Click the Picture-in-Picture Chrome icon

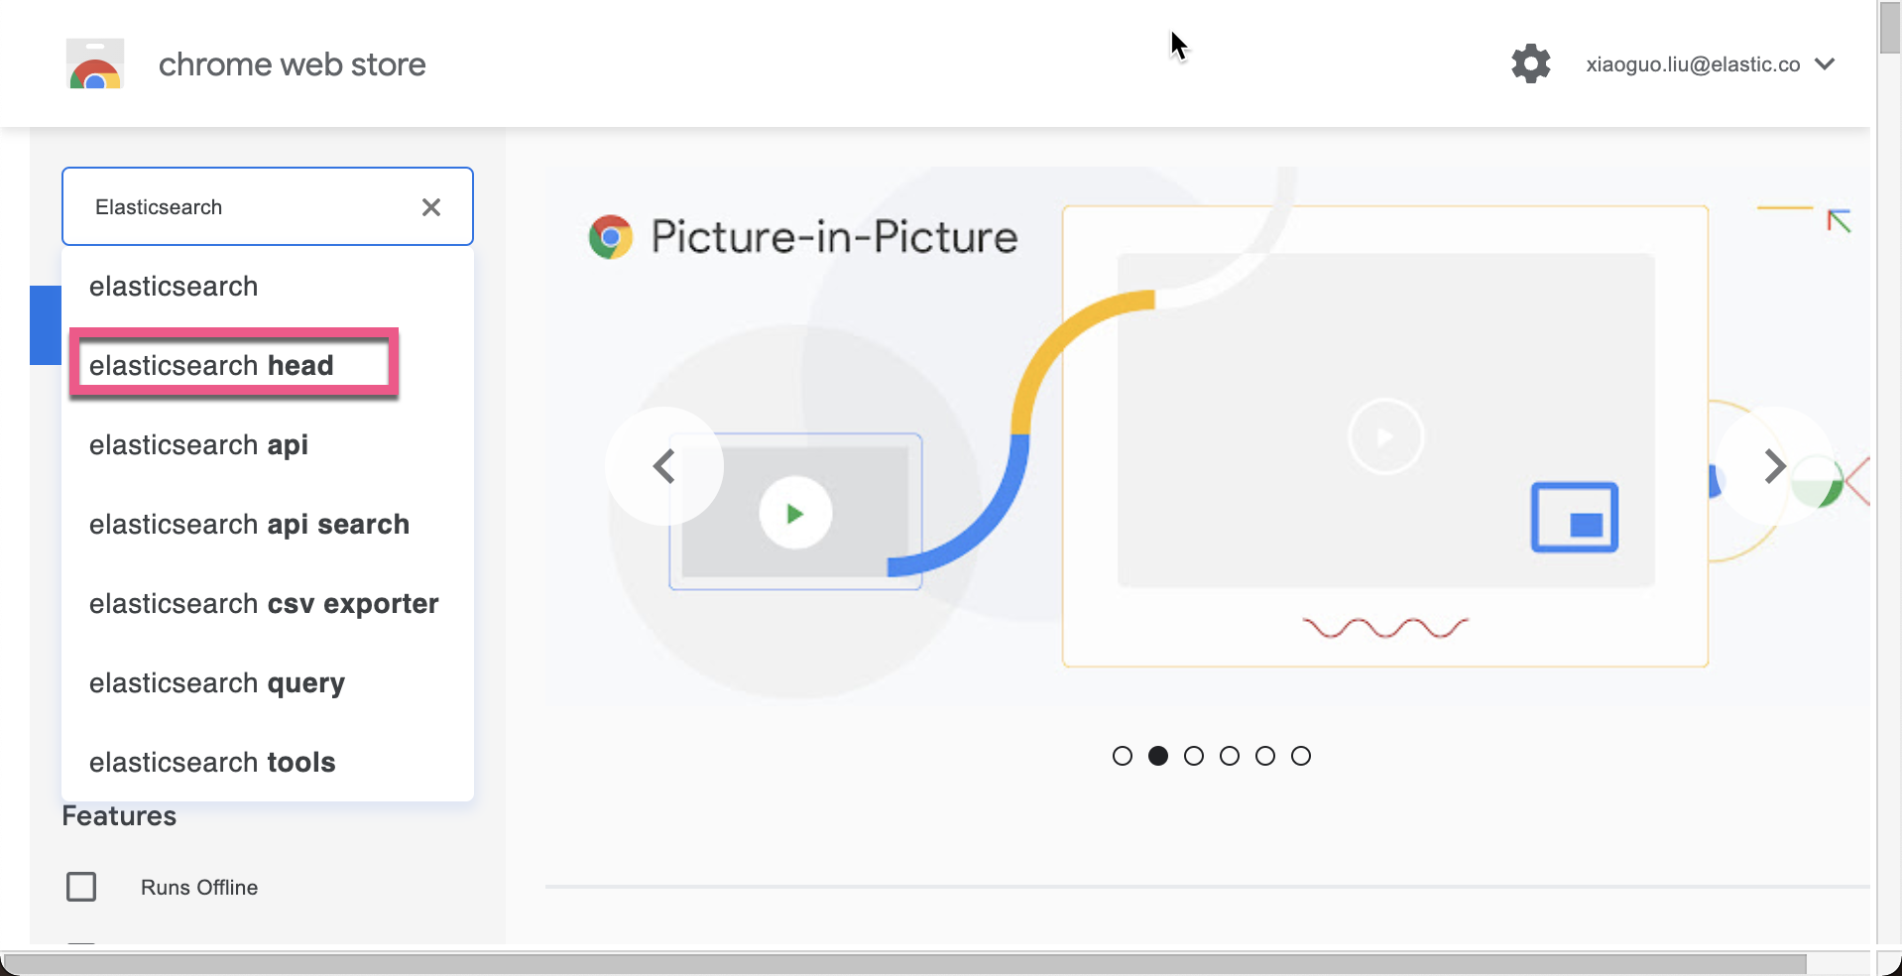(611, 236)
